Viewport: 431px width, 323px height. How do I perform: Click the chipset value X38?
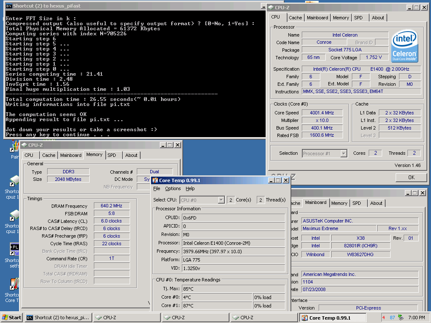pos(360,238)
